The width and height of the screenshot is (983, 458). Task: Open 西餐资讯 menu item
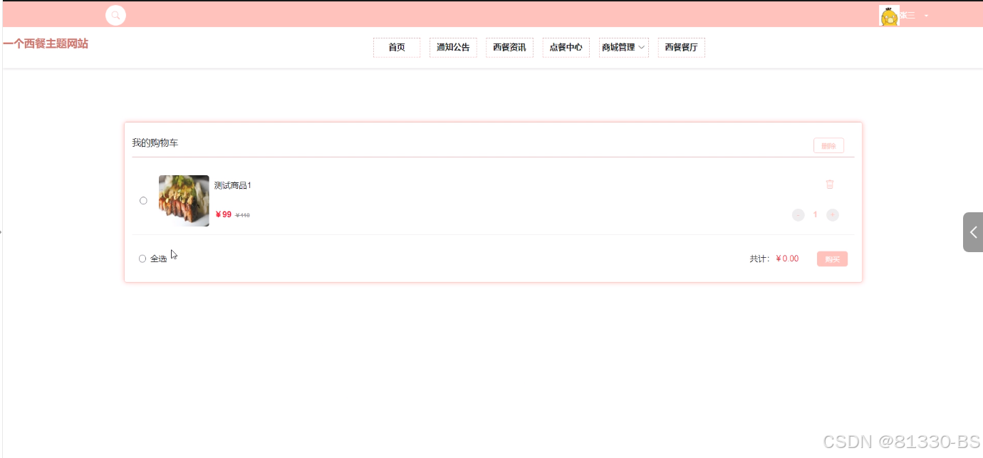(509, 48)
